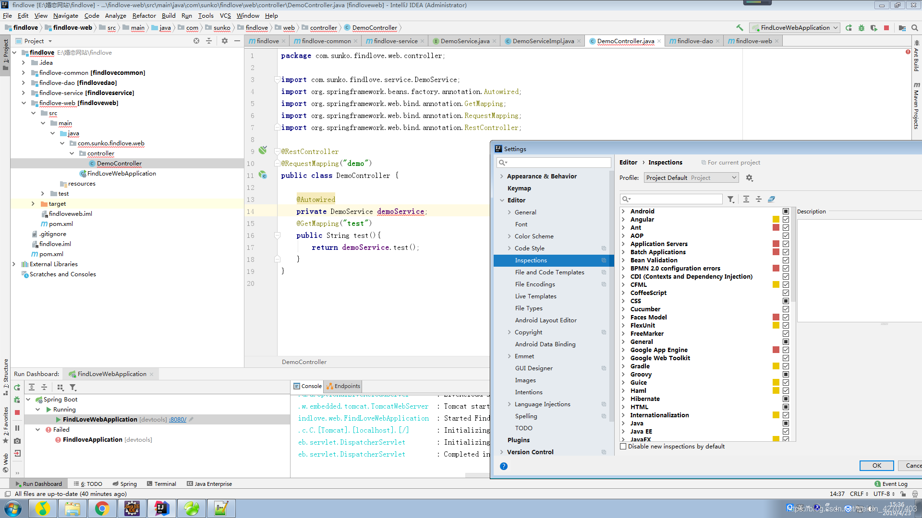Click OK in the Settings dialog
The width and height of the screenshot is (922, 518).
click(876, 466)
